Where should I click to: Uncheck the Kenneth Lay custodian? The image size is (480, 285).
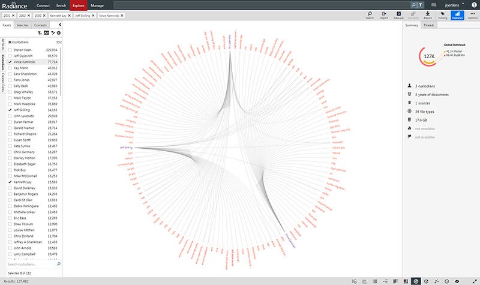(10, 182)
